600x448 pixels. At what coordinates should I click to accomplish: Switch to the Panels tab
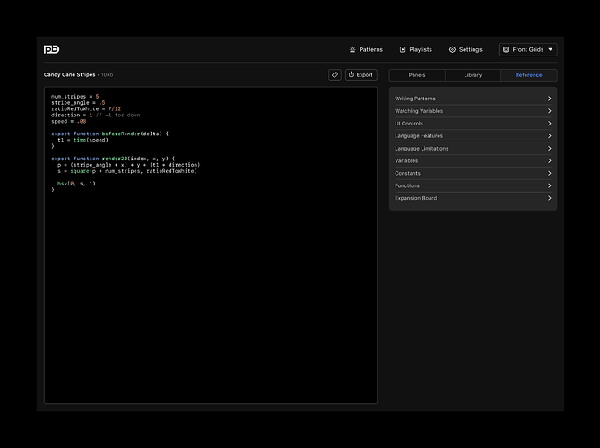[417, 75]
